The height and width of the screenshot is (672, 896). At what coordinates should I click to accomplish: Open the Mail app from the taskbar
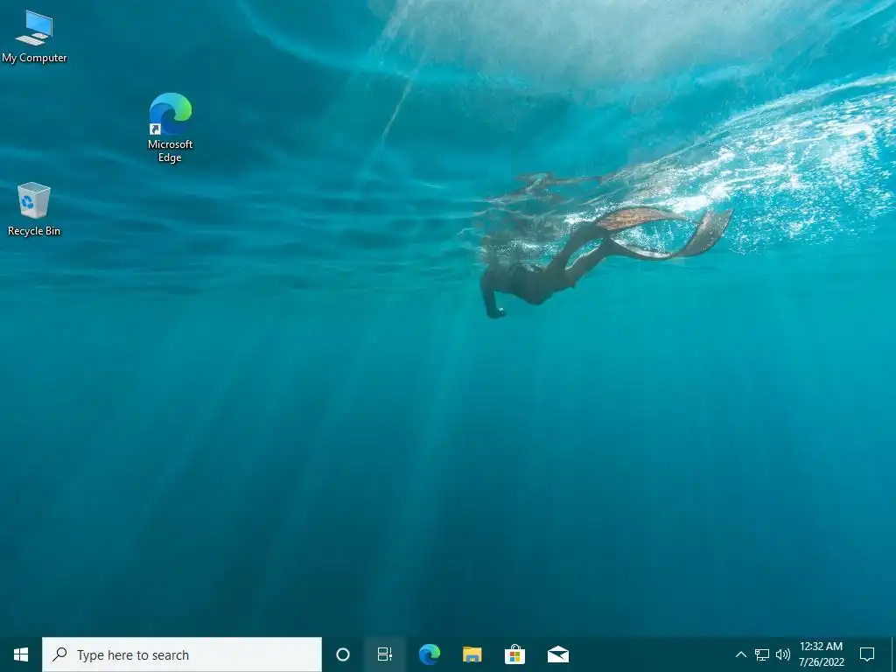(x=557, y=654)
